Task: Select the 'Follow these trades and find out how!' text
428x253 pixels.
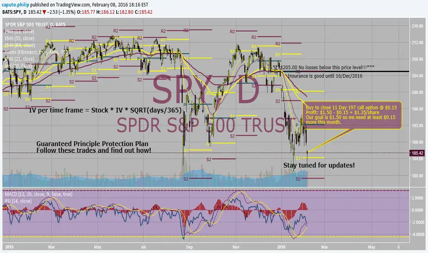Action: pos(94,150)
